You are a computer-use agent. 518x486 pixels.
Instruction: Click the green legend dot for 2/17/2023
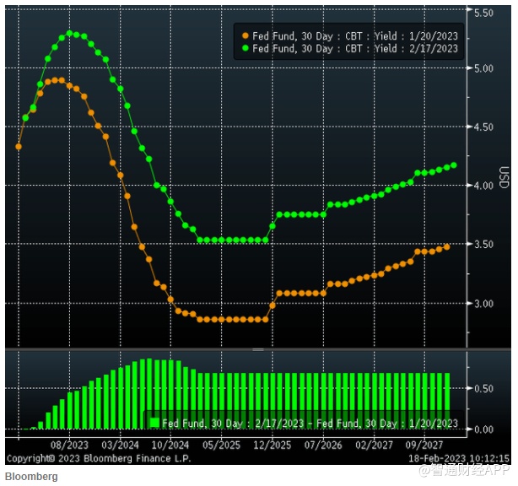pos(246,48)
